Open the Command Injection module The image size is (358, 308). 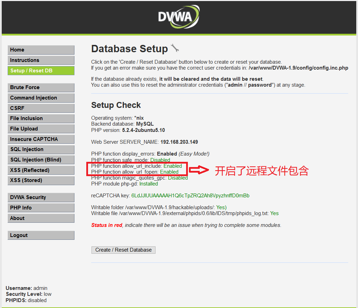click(x=41, y=98)
